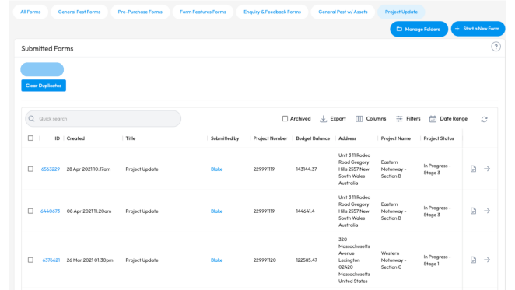
Task: Refresh the submitted forms table
Action: pyautogui.click(x=484, y=119)
